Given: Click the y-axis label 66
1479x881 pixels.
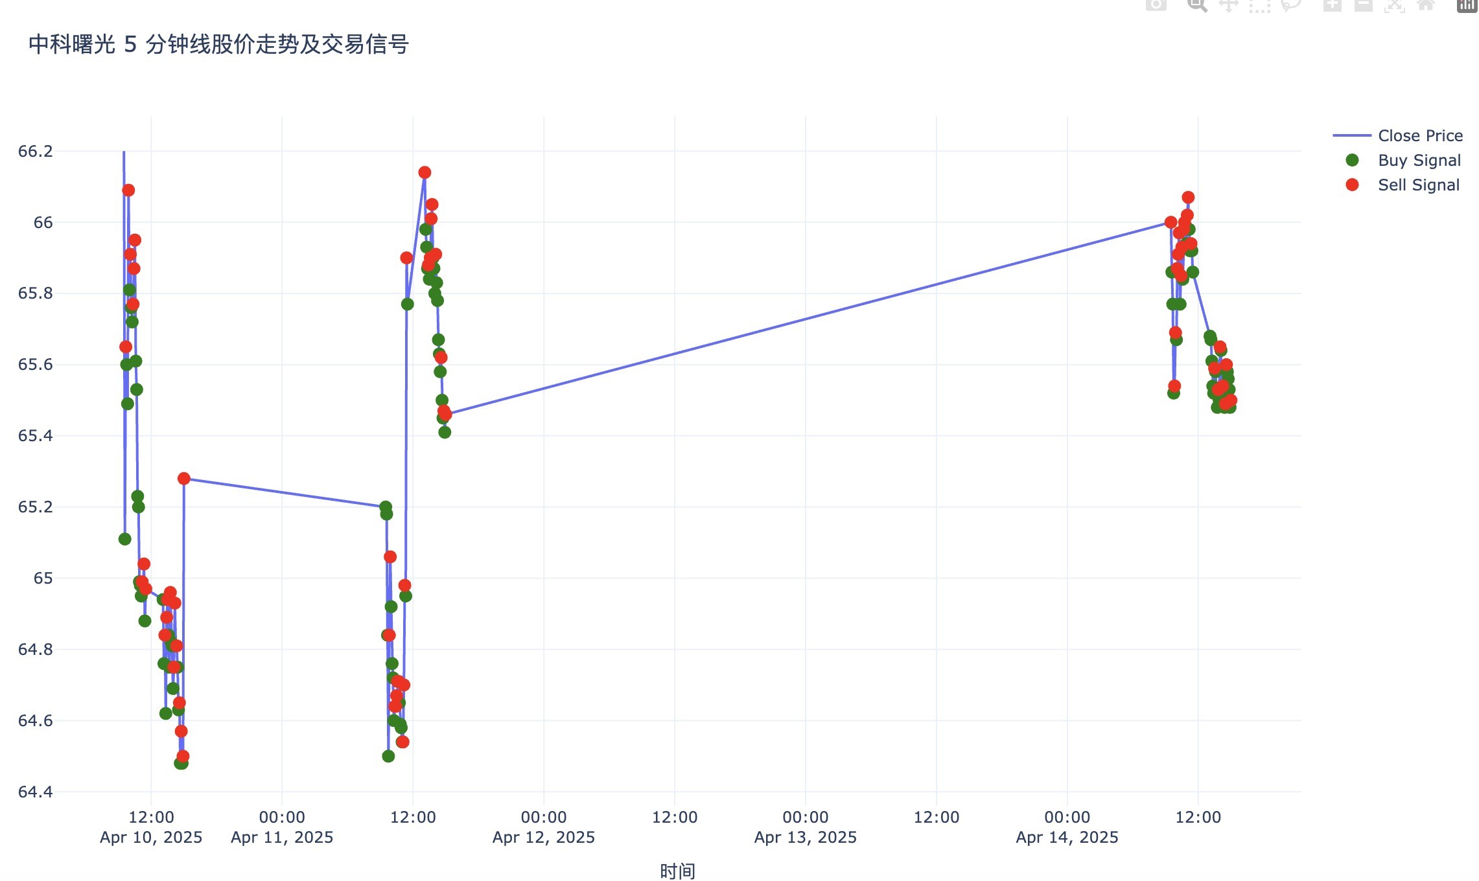Looking at the screenshot, I should 43,222.
